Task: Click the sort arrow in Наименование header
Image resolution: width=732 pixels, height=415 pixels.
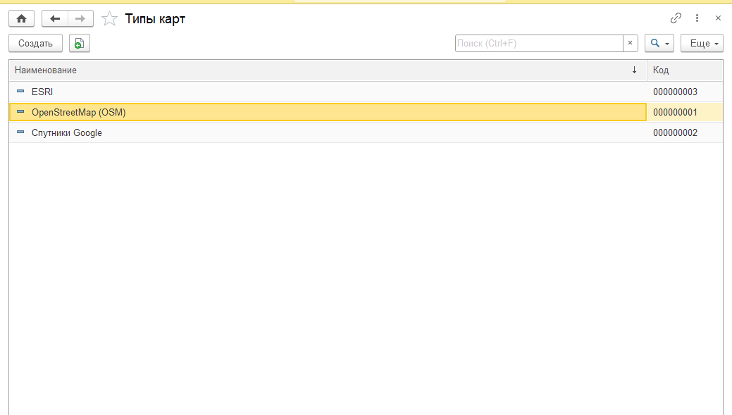Action: click(635, 70)
